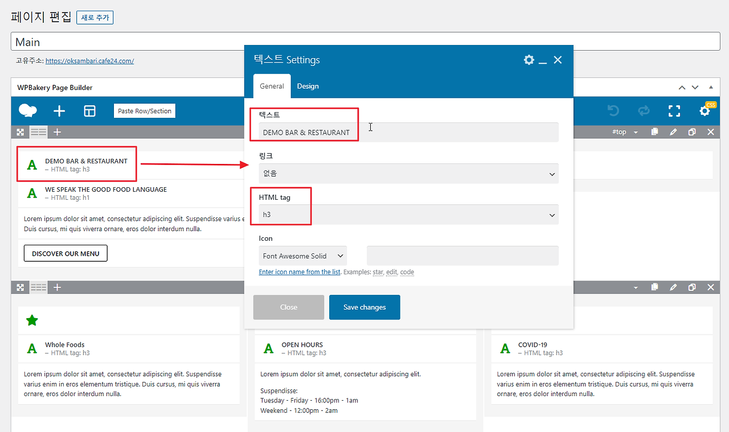Select the DISCOVER OUR MENU button element
Screen dimensions: 729x432
click(65, 253)
